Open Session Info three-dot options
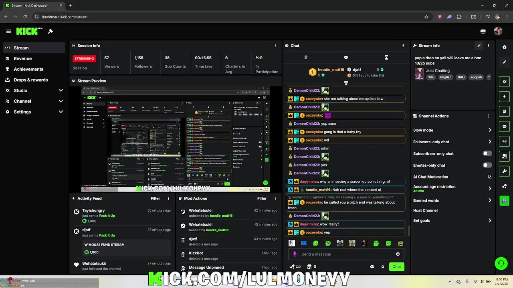513x288 pixels. click(275, 46)
